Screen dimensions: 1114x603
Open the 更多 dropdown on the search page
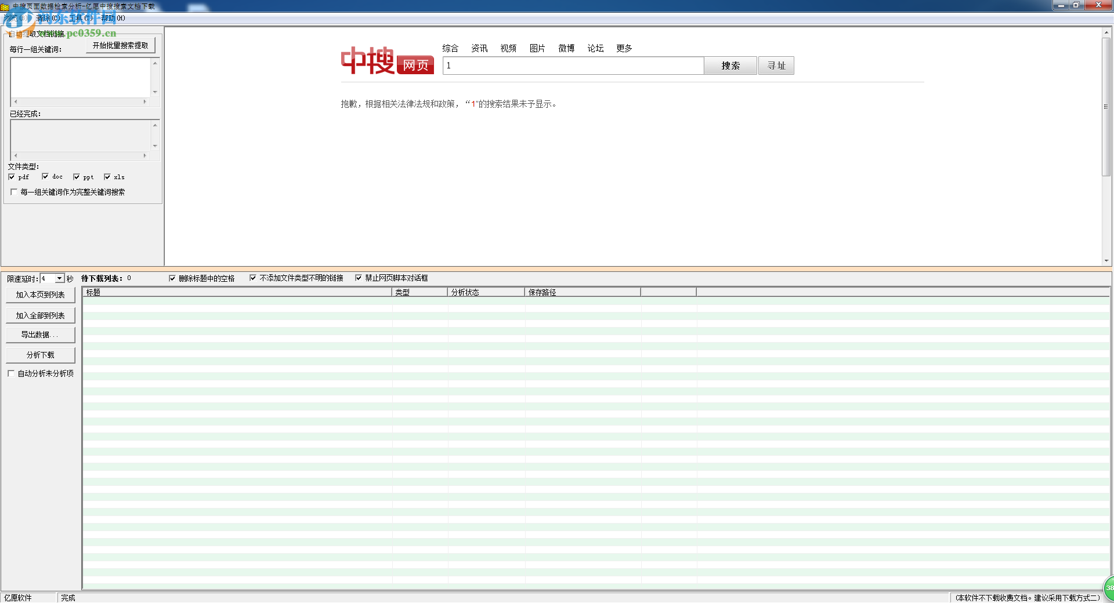pos(623,49)
